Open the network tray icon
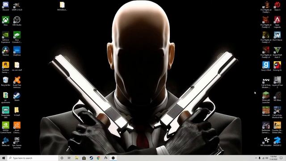The image size is (286, 161). click(263, 158)
